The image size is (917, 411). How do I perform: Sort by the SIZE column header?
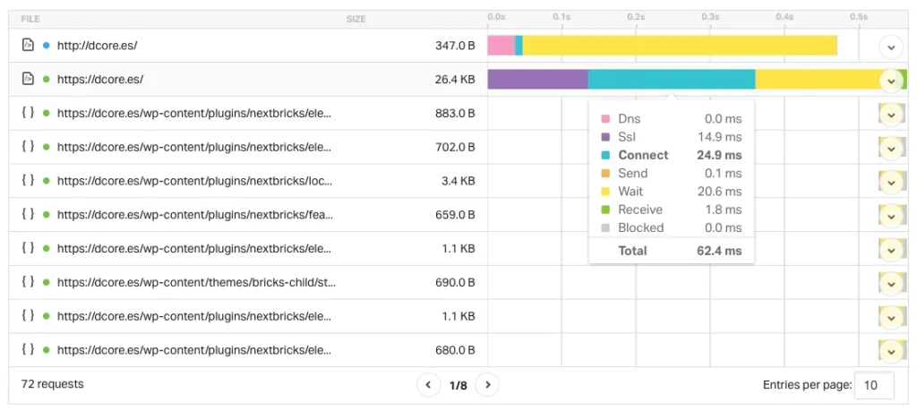(x=356, y=19)
